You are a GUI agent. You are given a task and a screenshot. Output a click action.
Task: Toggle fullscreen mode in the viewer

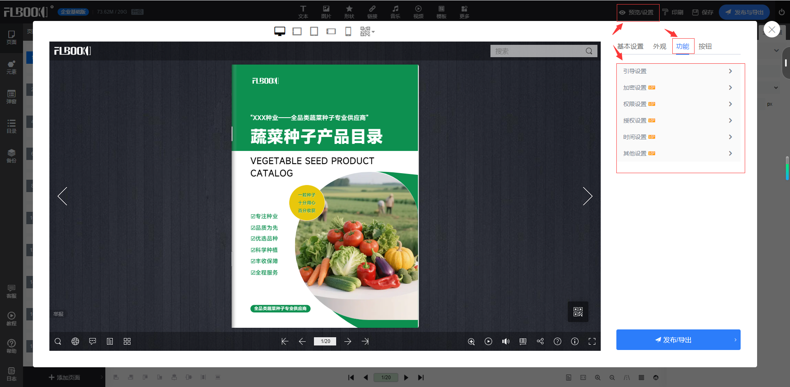pyautogui.click(x=592, y=341)
